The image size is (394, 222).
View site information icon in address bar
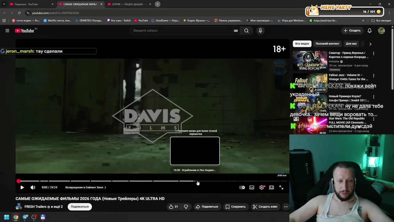tap(28, 13)
